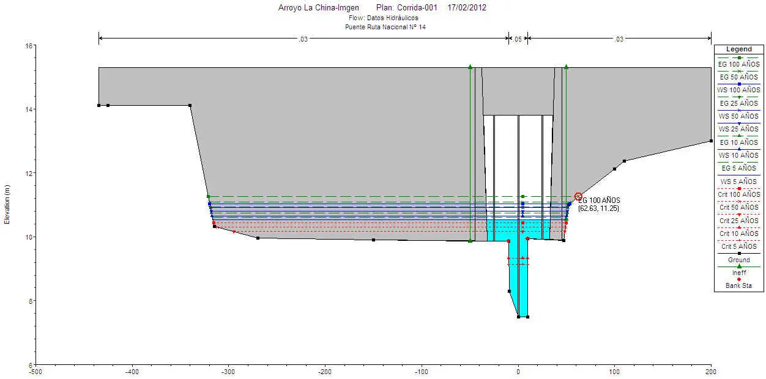Click the WS 5 AÑOS legend entry

[738, 182]
